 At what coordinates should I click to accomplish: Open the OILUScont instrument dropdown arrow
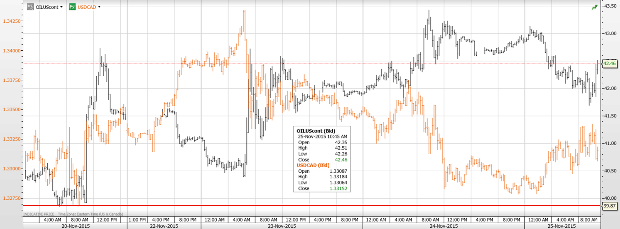tap(61, 7)
